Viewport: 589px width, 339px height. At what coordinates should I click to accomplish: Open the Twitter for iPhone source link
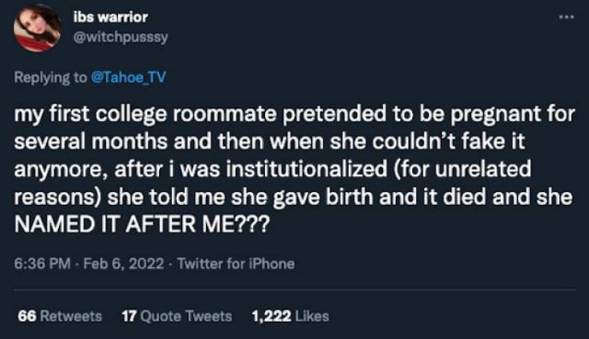(x=236, y=264)
